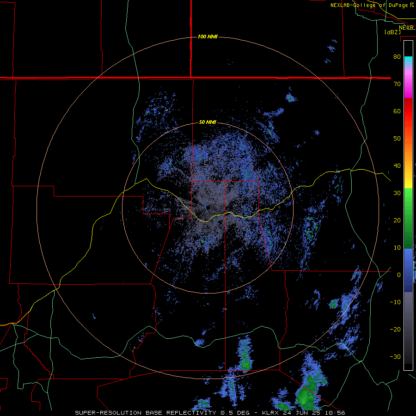416x416 pixels.
Task: Click the green segment of the color bar
Action: coord(408,218)
